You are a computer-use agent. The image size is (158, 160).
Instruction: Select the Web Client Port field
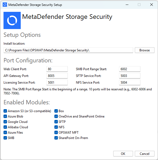(57, 69)
